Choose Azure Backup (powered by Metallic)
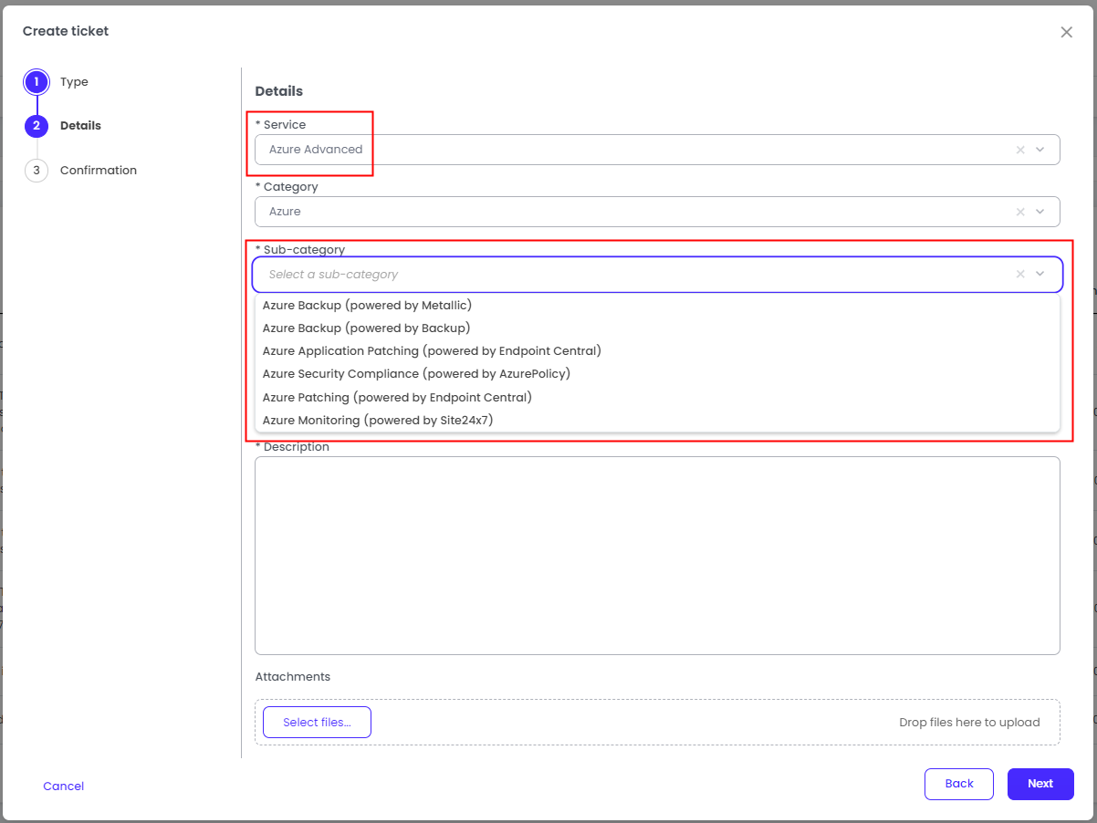The height and width of the screenshot is (823, 1097). (367, 306)
